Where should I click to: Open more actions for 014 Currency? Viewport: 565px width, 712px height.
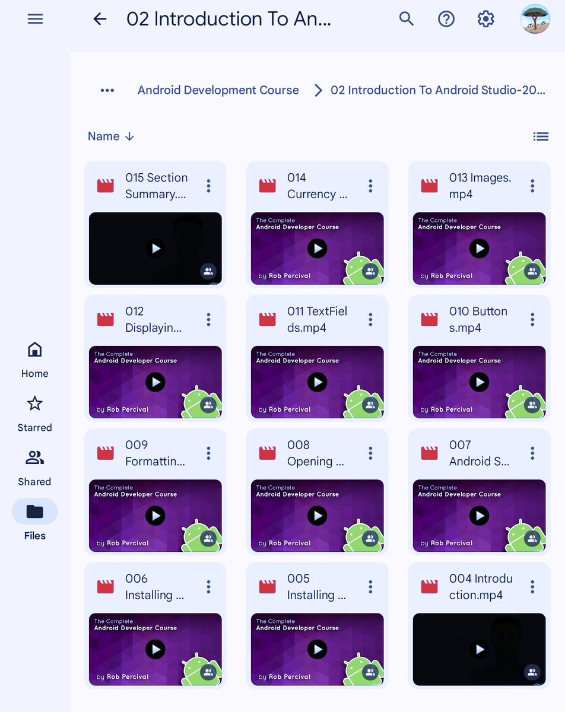point(370,186)
